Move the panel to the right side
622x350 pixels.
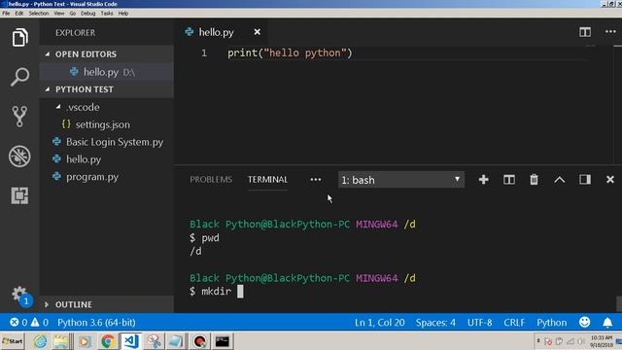click(x=585, y=180)
